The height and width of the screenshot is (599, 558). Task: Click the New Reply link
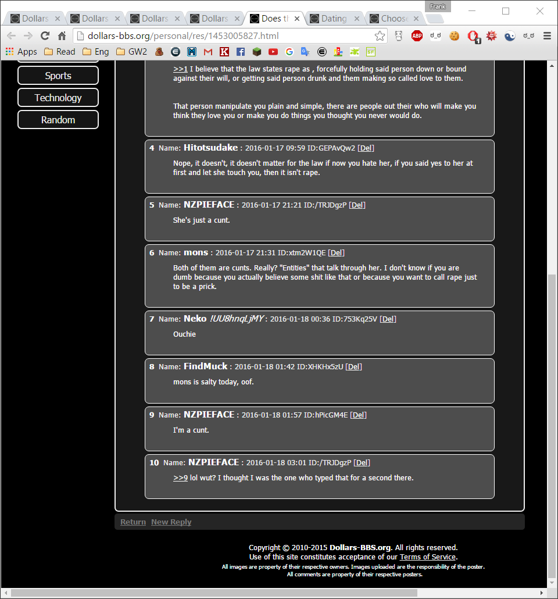click(171, 522)
